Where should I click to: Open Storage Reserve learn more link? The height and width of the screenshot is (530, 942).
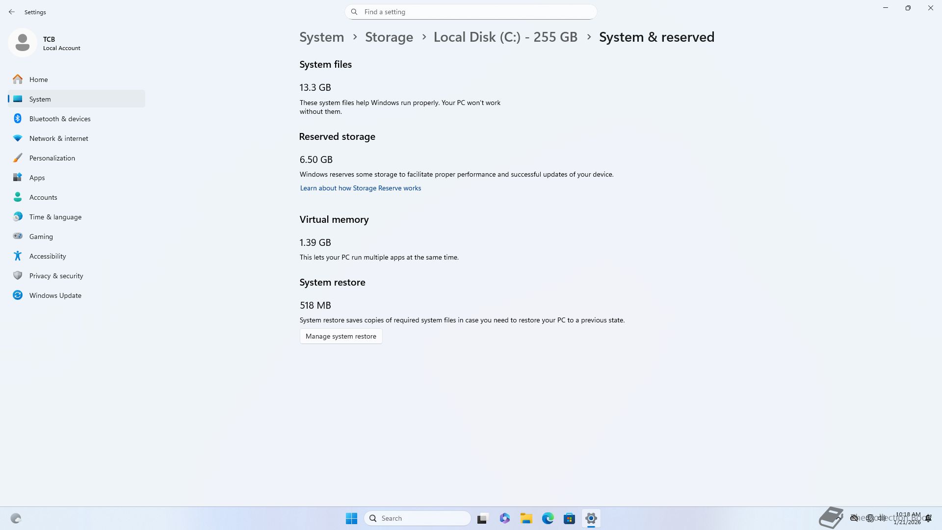coord(360,188)
